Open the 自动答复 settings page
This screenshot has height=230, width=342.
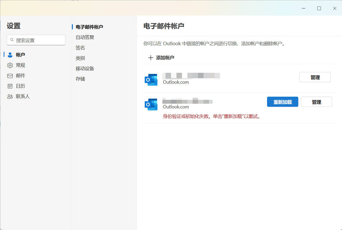click(x=85, y=37)
